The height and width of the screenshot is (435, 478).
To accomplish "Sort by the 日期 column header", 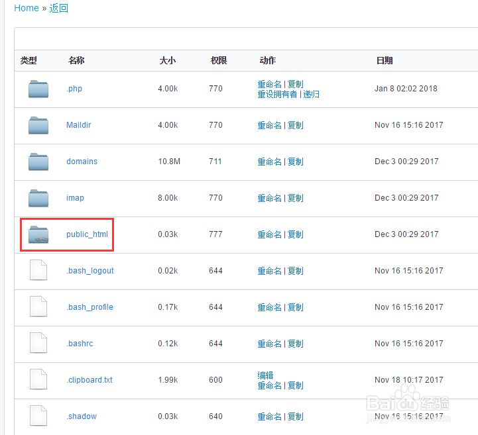I will (x=385, y=60).
